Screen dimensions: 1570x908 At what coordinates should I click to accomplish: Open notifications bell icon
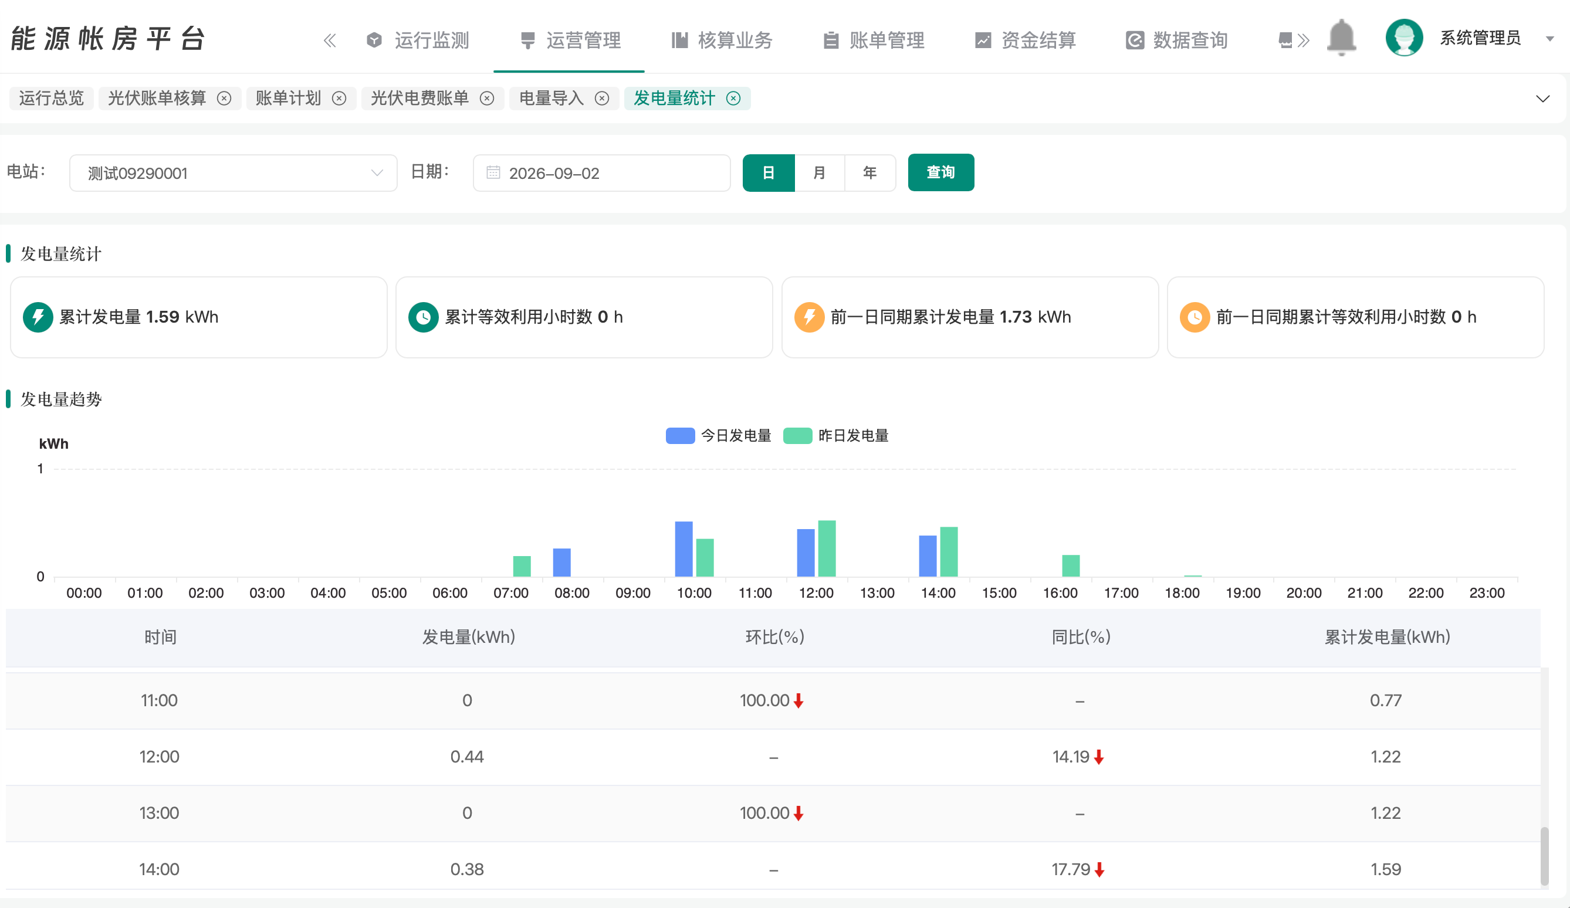coord(1341,38)
